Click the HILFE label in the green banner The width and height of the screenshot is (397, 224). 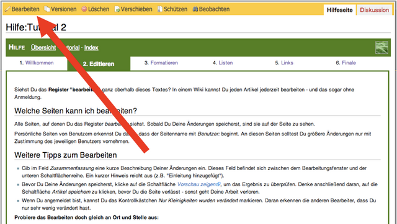(x=17, y=47)
